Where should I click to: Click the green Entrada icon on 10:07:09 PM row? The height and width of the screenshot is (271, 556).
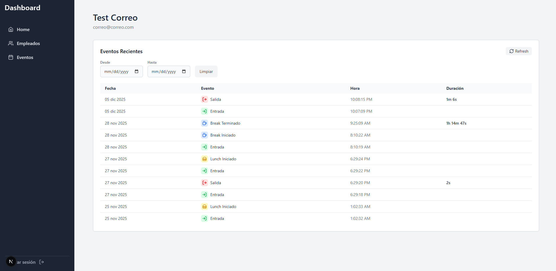pos(204,111)
